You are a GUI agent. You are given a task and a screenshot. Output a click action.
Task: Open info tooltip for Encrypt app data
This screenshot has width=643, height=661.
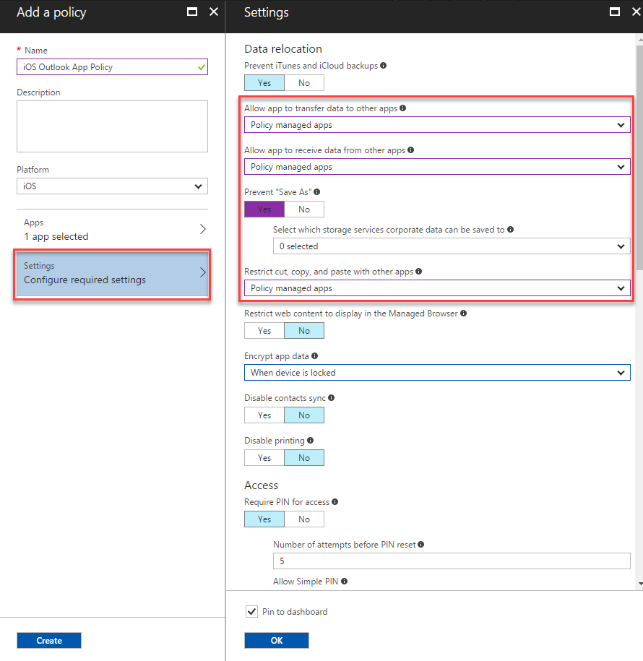click(x=315, y=355)
